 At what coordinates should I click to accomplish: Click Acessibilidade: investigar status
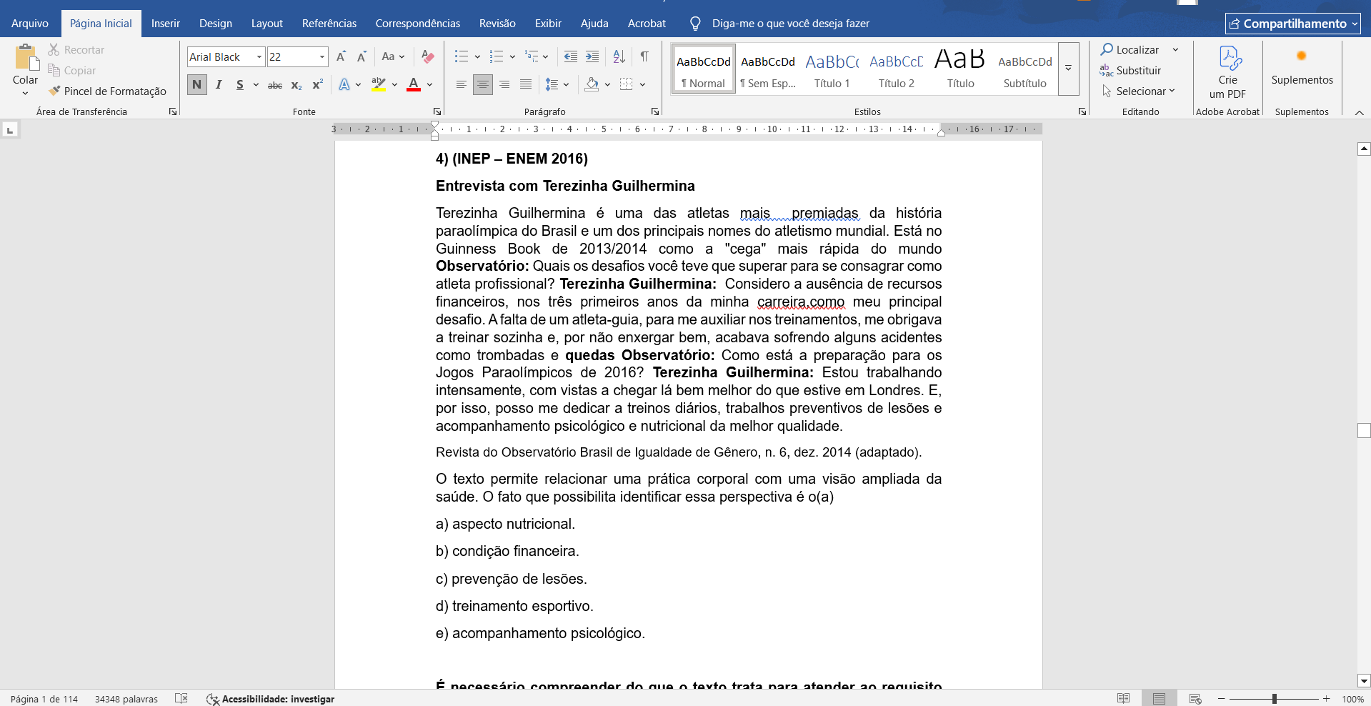pos(271,699)
